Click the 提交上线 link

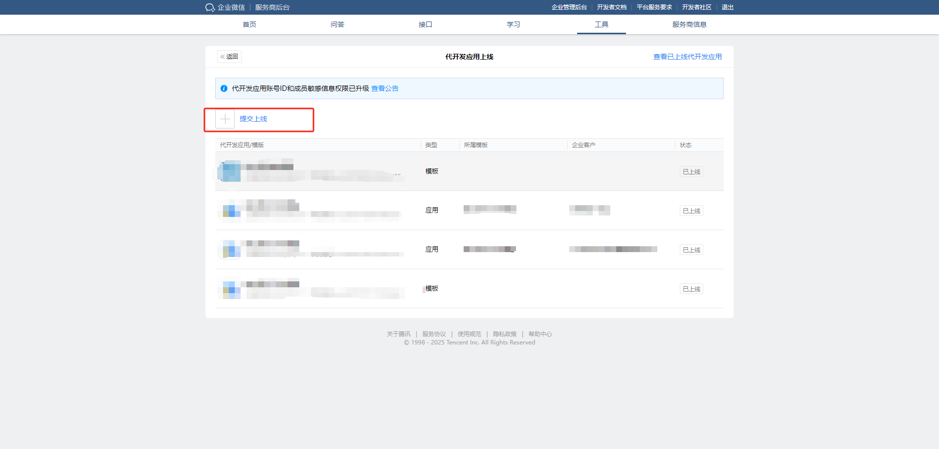(253, 119)
